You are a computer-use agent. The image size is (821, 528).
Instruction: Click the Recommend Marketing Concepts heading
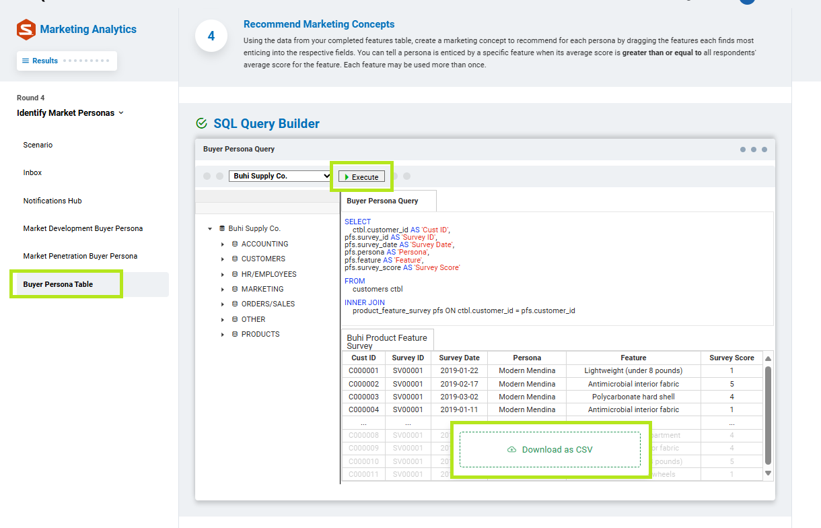(x=319, y=24)
